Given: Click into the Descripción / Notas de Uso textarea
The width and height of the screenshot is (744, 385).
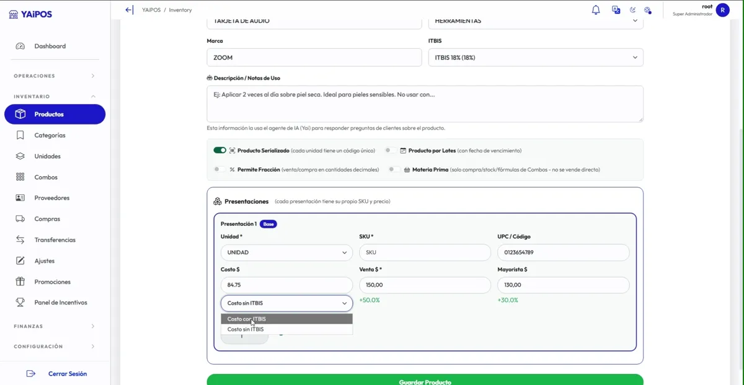Looking at the screenshot, I should (x=425, y=103).
